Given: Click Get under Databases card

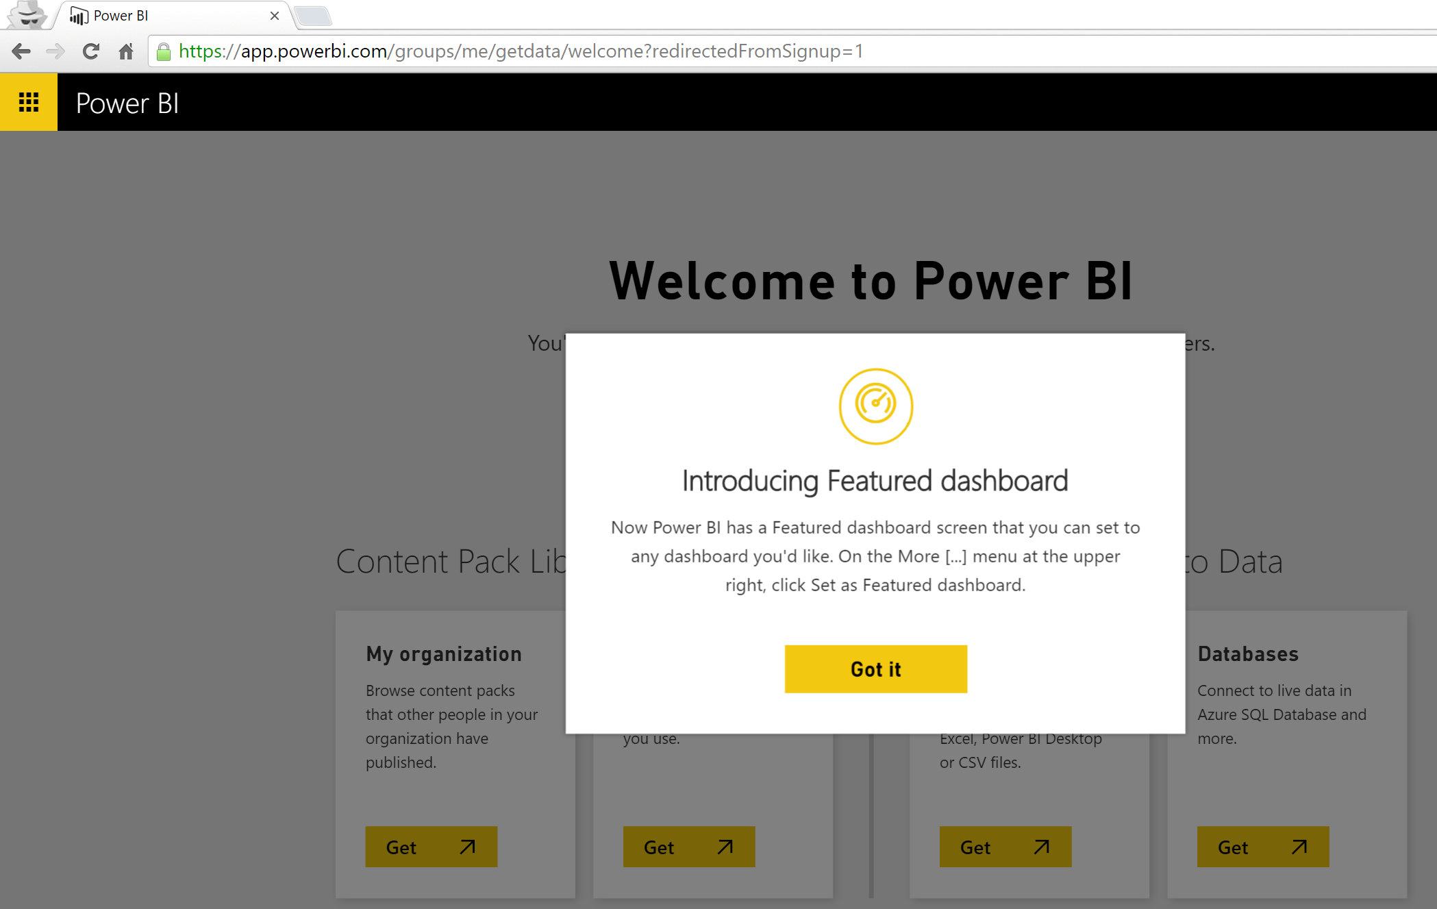Looking at the screenshot, I should pyautogui.click(x=1262, y=847).
